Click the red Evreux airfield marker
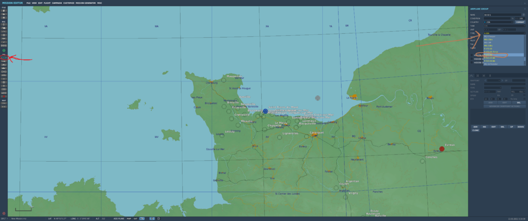 click(x=442, y=149)
